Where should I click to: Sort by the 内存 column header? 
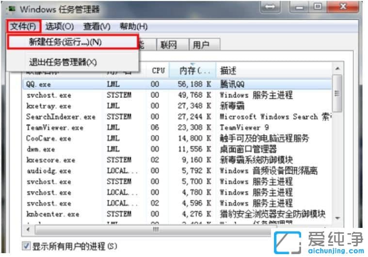pos(192,70)
